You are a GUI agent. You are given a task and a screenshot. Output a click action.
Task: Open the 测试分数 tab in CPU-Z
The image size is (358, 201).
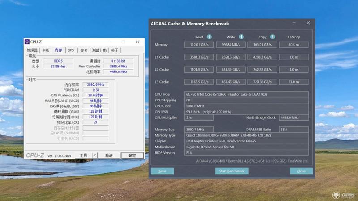tap(99, 50)
